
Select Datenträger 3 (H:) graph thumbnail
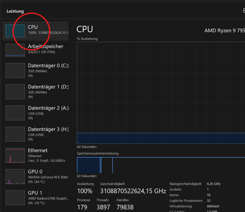coord(15,134)
